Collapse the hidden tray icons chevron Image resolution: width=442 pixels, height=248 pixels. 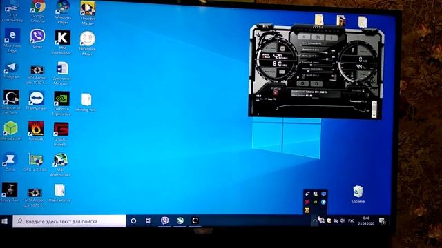[x=315, y=220]
